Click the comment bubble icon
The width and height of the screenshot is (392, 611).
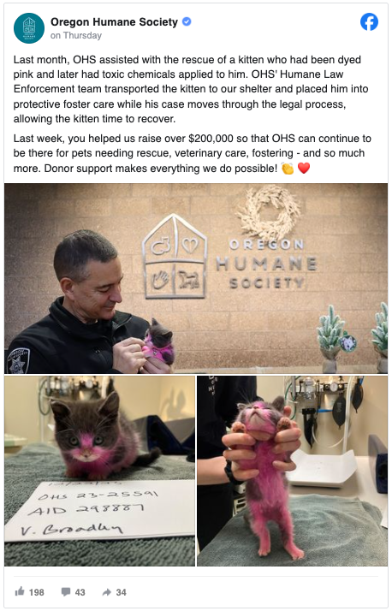click(66, 592)
